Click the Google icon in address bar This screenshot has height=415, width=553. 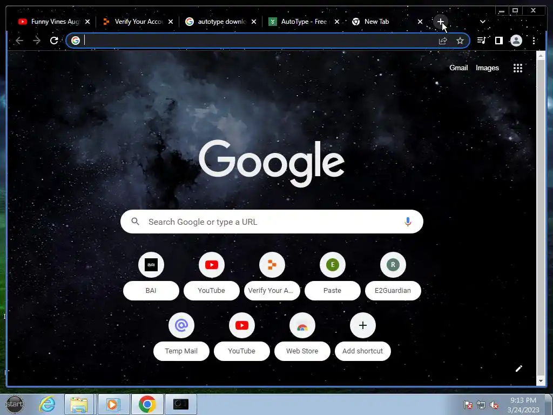[76, 41]
